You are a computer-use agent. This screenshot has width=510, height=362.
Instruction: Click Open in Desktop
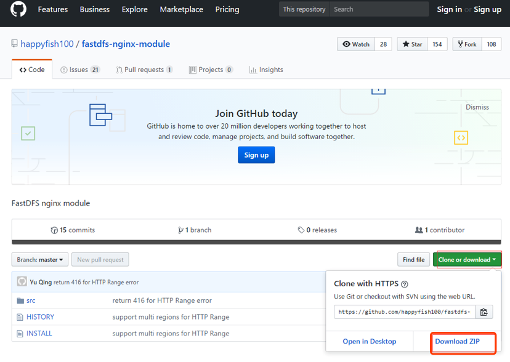tap(370, 342)
